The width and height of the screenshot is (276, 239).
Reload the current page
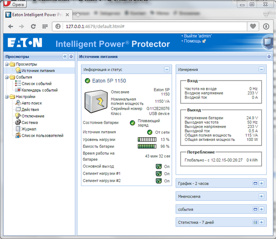33,26
